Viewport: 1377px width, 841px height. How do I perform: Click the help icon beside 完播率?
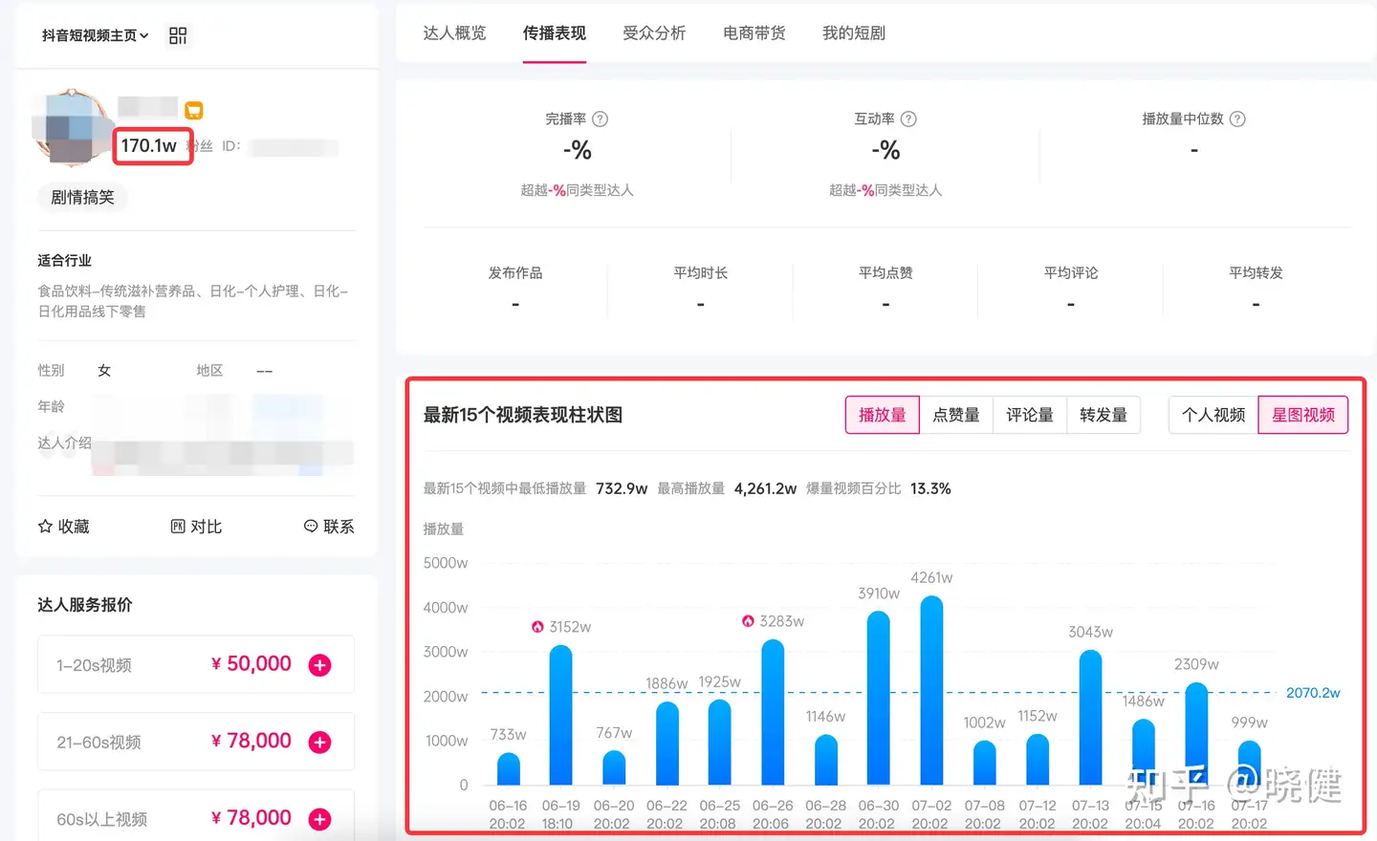click(600, 119)
